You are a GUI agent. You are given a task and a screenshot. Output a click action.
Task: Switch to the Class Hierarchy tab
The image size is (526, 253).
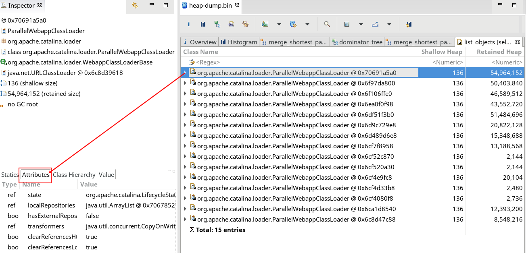pyautogui.click(x=74, y=174)
